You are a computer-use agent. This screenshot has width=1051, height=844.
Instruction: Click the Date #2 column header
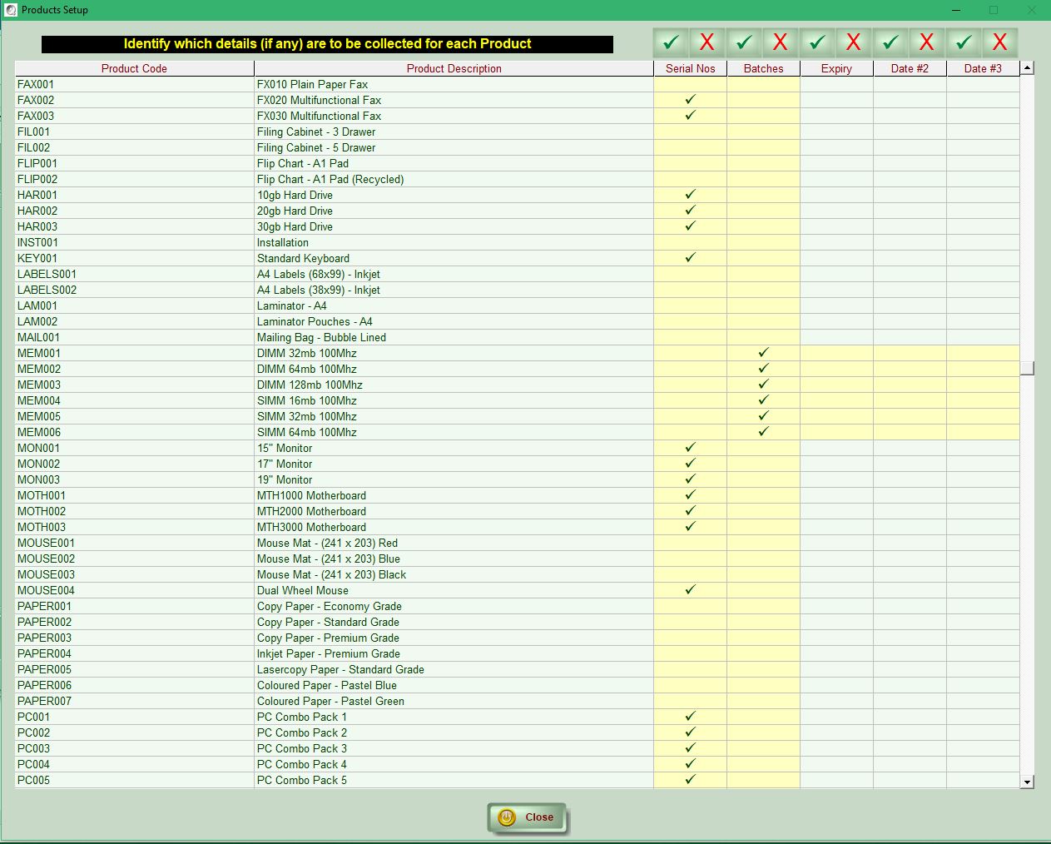coord(910,68)
